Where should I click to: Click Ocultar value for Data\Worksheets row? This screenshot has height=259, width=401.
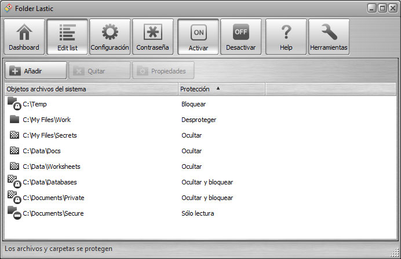click(x=192, y=166)
